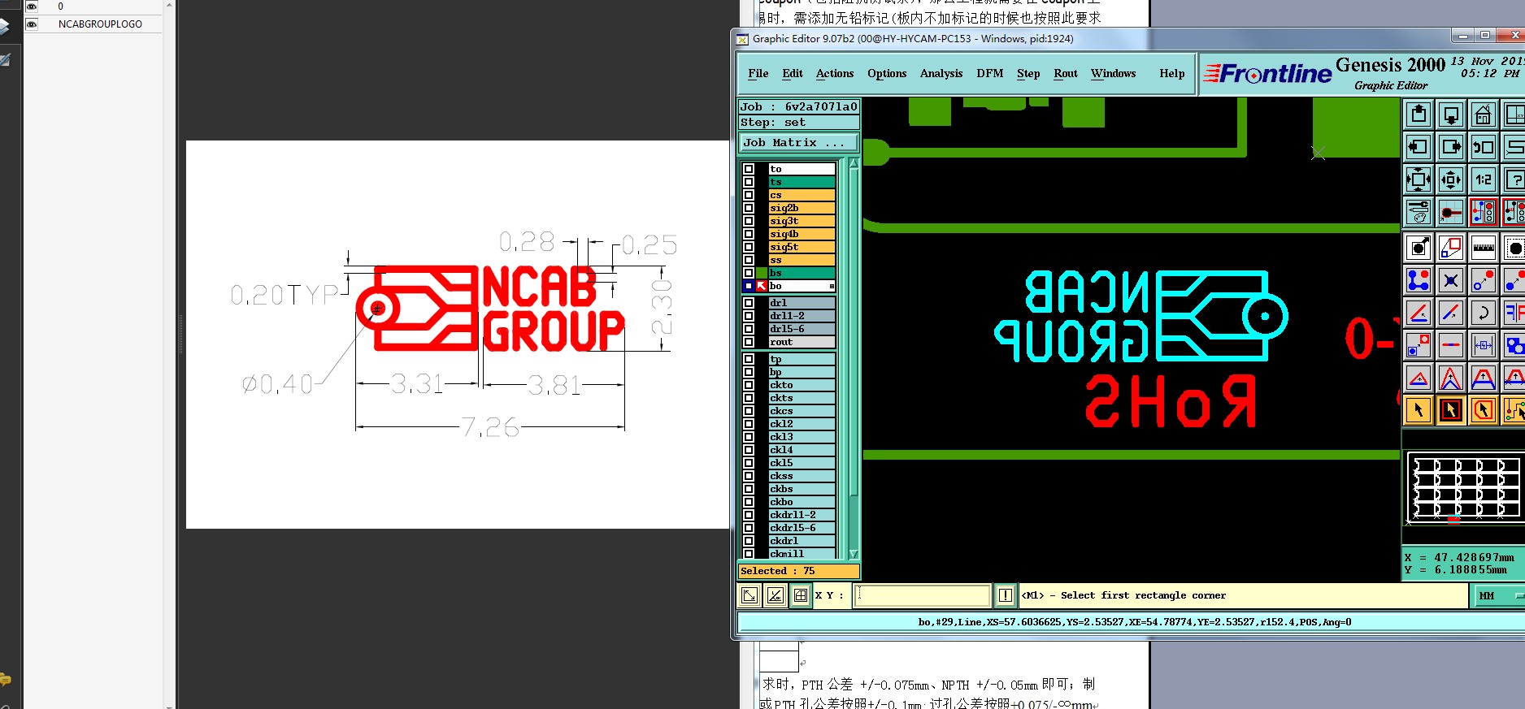Click the pan right view icon
Screen dimensions: 1525x709
pyautogui.click(x=1451, y=147)
